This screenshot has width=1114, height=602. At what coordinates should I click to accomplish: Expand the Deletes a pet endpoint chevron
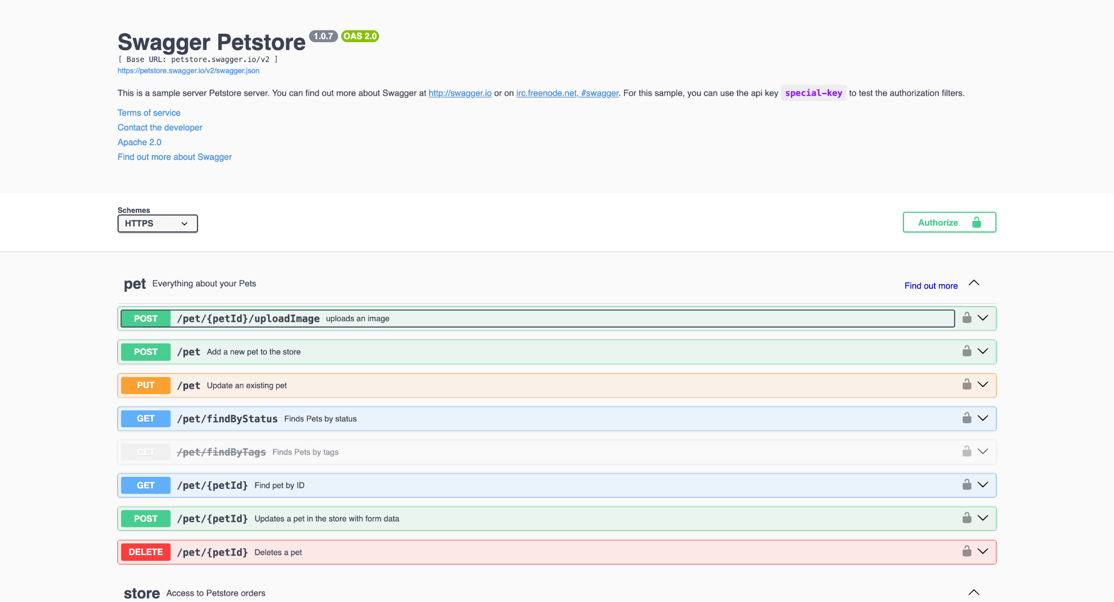(x=983, y=551)
